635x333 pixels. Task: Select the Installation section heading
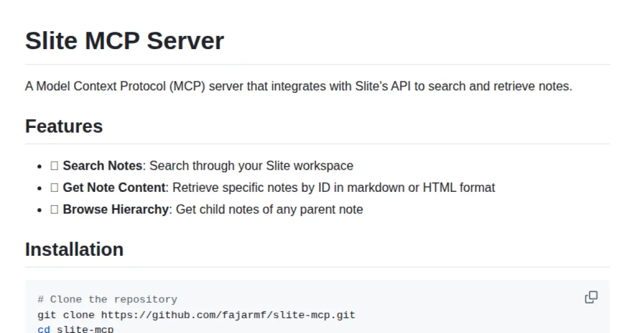point(74,249)
